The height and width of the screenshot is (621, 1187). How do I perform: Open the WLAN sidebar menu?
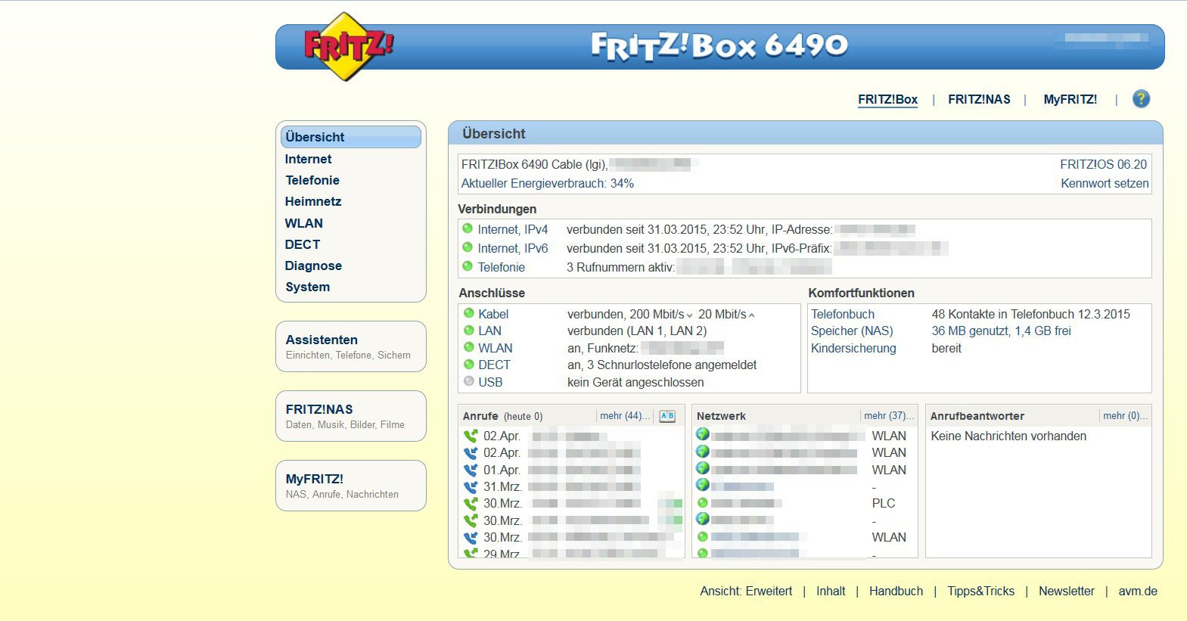[304, 223]
